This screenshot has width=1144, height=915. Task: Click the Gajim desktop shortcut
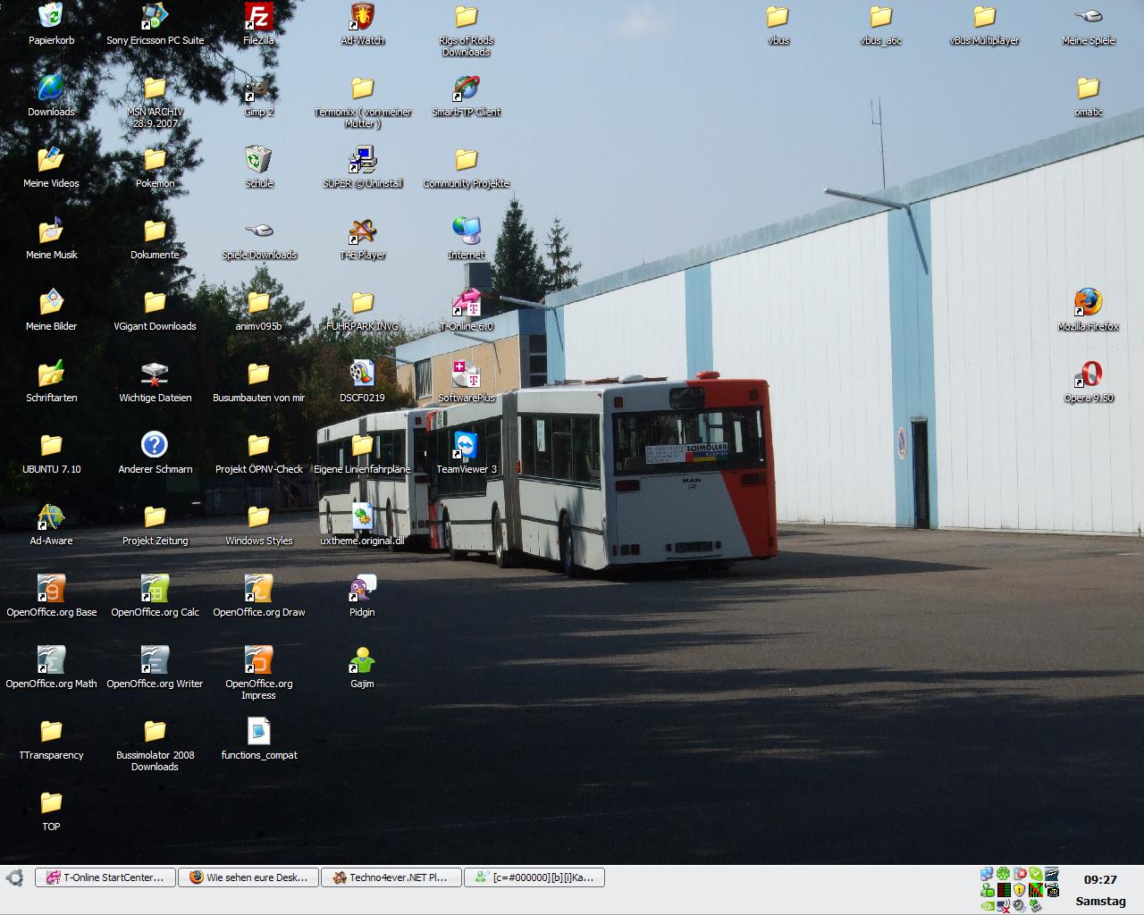pos(362,660)
